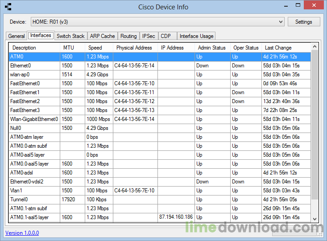Sort by Admin Status column header

(212, 48)
